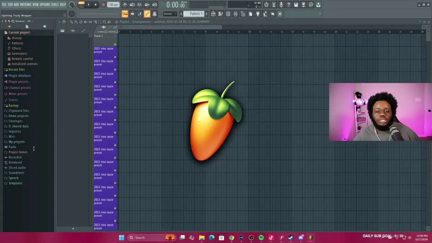Select the playlist paint brush tool
Image resolution: width=432 pixels, height=243 pixels.
(76, 22)
